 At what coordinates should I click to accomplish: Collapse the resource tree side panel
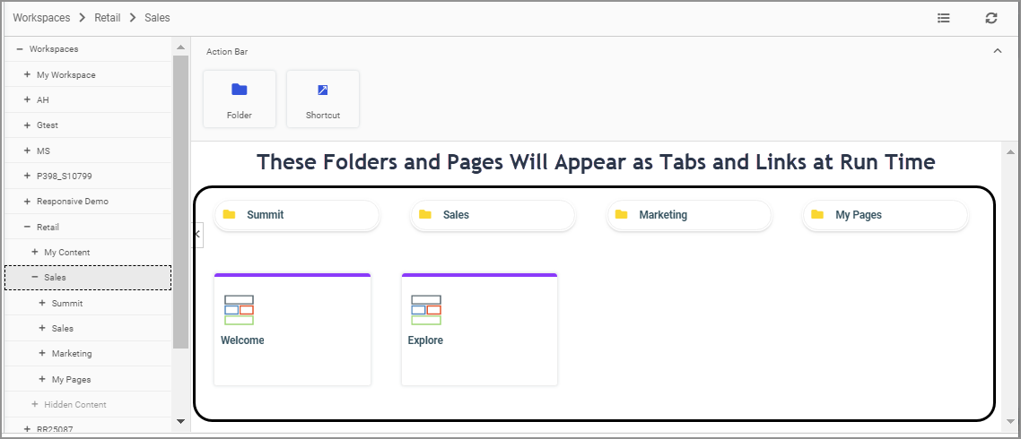tap(198, 234)
